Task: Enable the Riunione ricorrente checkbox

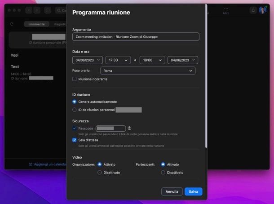Action: [74, 79]
